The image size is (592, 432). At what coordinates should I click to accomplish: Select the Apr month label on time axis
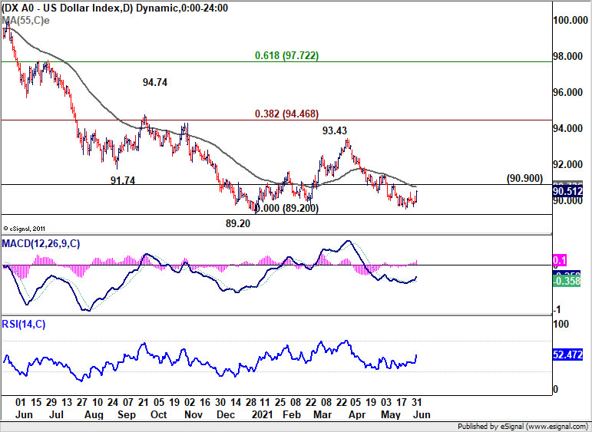point(357,414)
